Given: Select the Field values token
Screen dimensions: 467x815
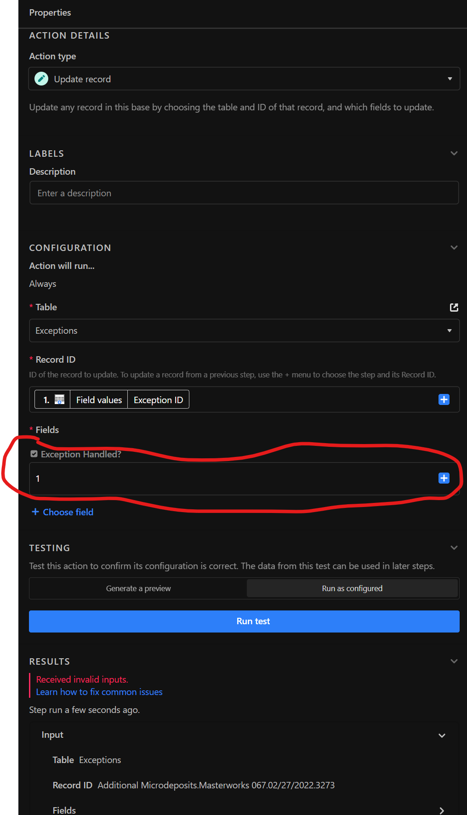Looking at the screenshot, I should (99, 400).
